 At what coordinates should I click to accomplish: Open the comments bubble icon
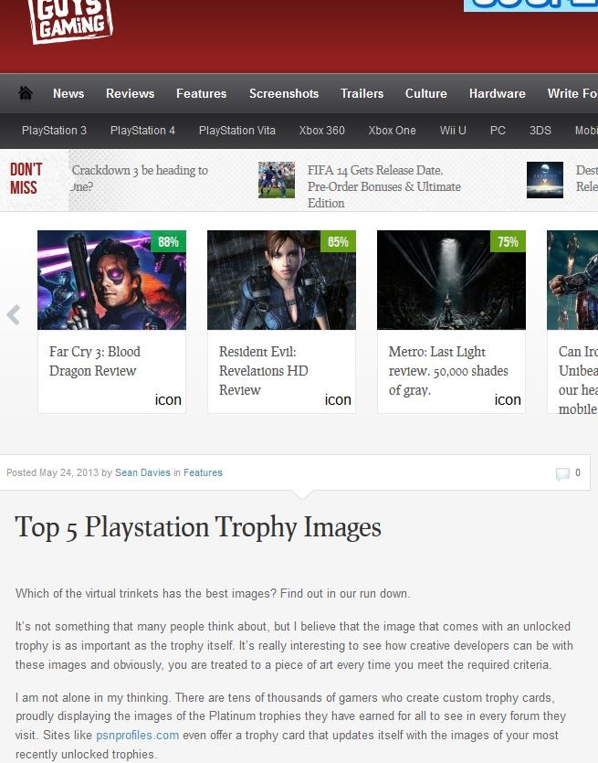(x=562, y=473)
